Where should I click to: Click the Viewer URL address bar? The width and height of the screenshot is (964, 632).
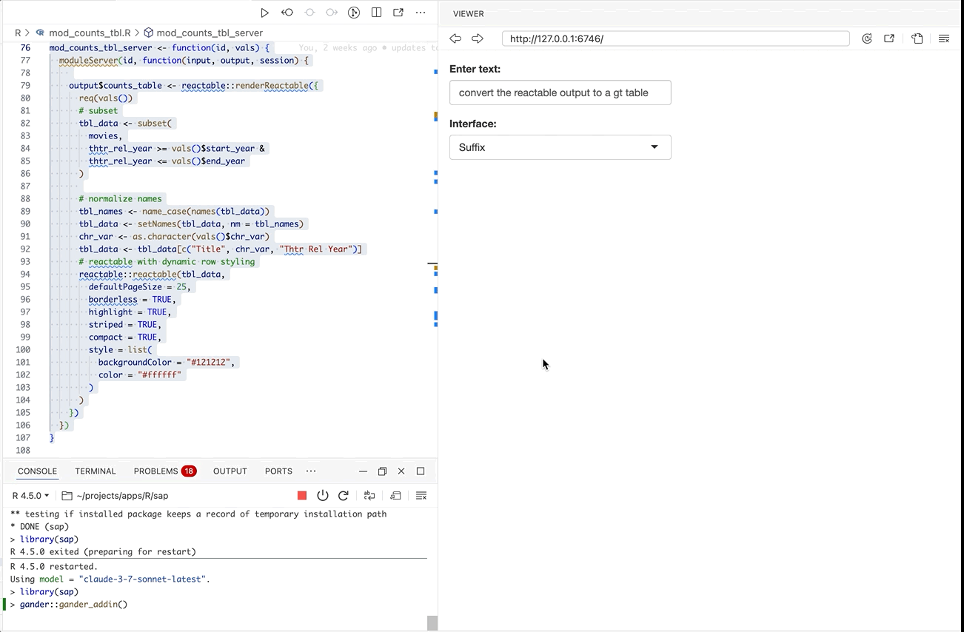(675, 38)
